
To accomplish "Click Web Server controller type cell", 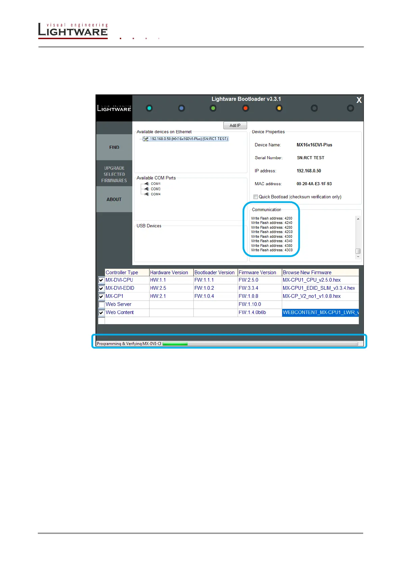I will 127,304.
